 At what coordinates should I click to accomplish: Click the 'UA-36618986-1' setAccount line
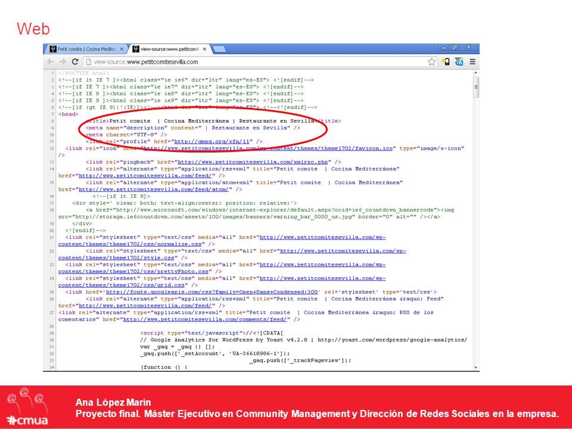215,353
